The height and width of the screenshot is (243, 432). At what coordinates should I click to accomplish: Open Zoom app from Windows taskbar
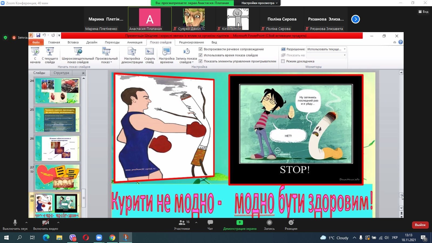(99, 238)
